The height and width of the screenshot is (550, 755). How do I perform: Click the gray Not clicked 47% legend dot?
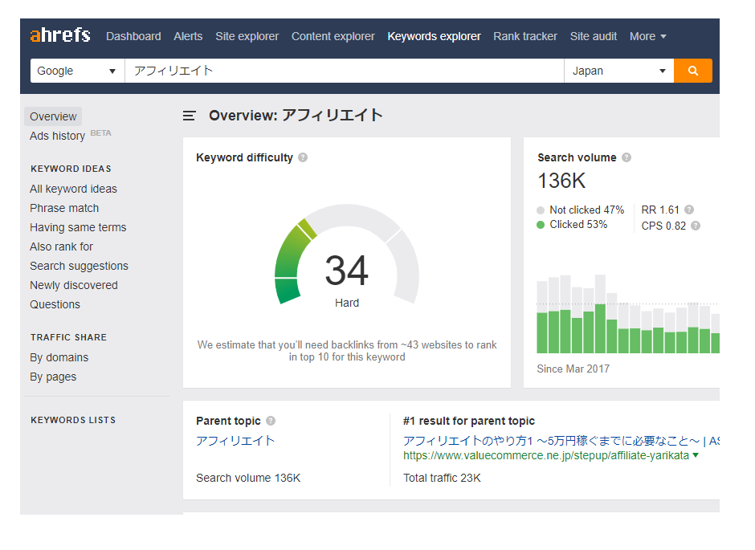pyautogui.click(x=541, y=210)
